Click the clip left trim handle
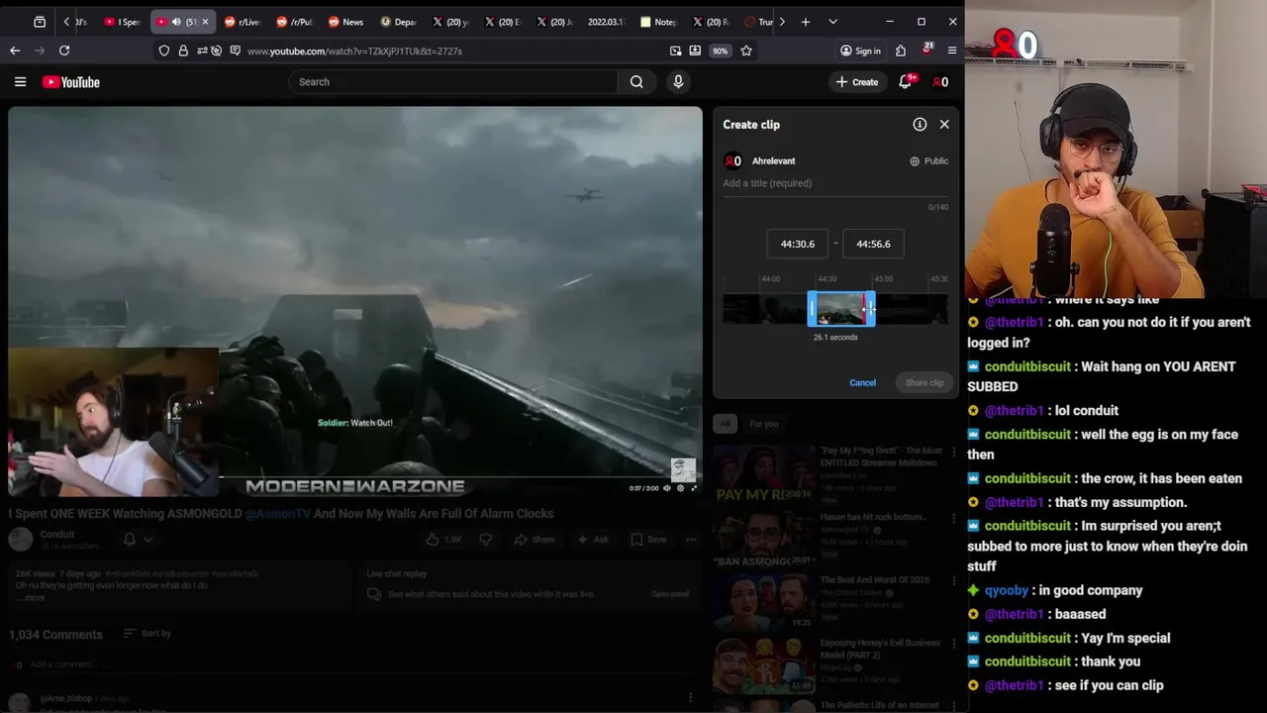This screenshot has width=1267, height=713. click(812, 309)
